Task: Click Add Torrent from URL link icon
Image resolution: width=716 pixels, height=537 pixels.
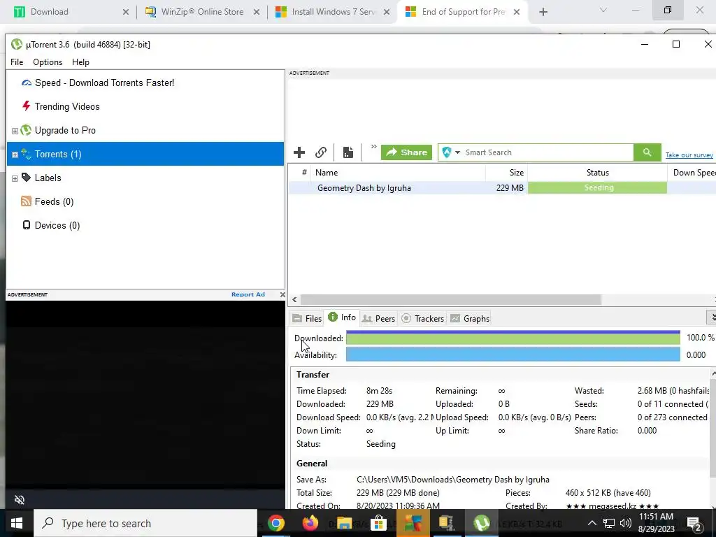Action: [321, 152]
